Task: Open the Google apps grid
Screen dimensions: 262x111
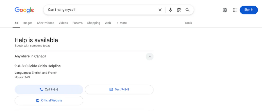Action: 235,10
